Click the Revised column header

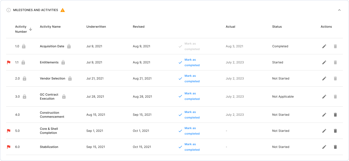pyautogui.click(x=139, y=27)
